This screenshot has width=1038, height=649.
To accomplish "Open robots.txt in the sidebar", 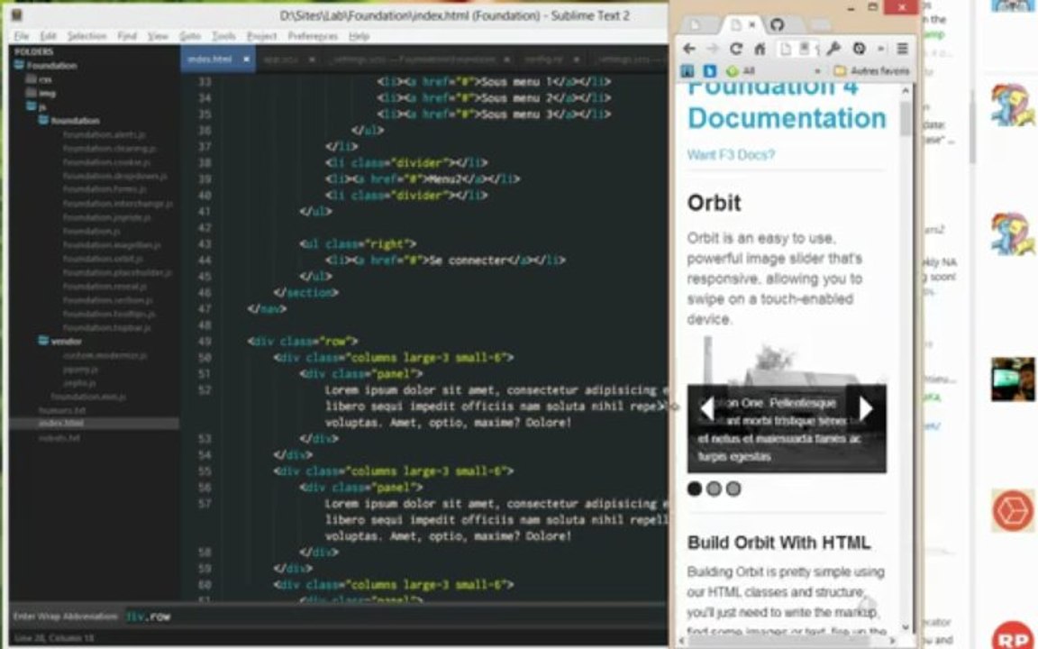I will 59,438.
